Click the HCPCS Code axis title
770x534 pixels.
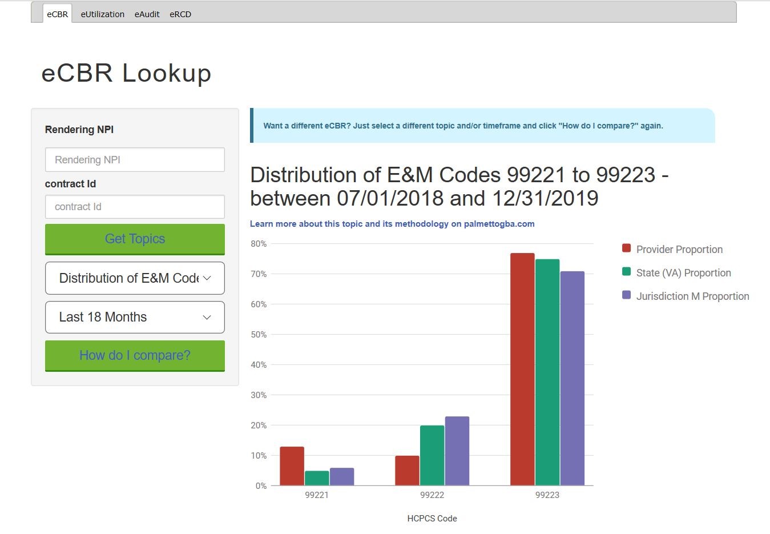tap(432, 519)
